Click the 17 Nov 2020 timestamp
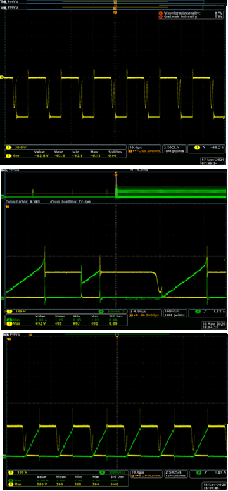Viewport: 228px width, 491px height. coord(213,161)
